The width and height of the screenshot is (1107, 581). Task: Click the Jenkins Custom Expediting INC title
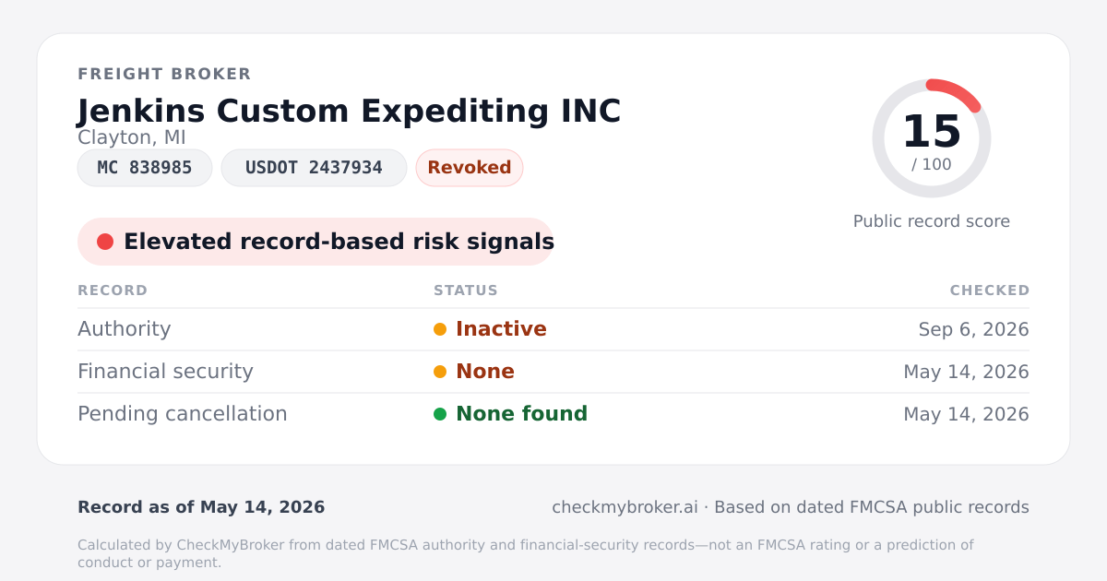click(x=349, y=111)
